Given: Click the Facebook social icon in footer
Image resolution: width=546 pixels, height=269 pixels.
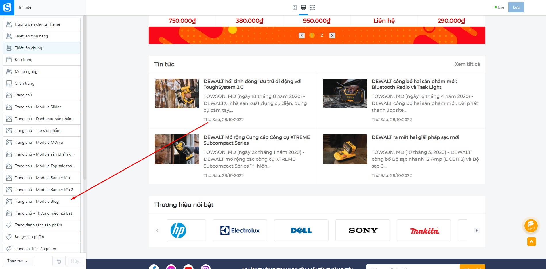Looking at the screenshot, I should (x=154, y=267).
